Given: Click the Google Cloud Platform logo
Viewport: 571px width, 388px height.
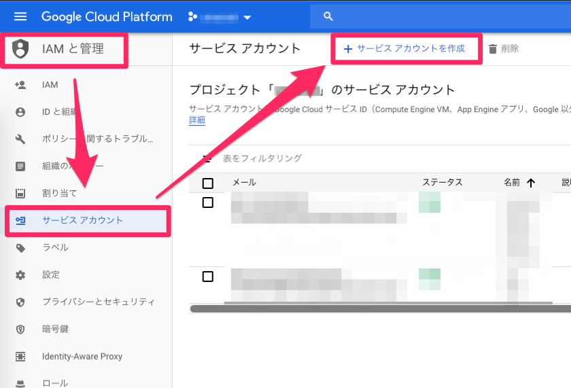Looking at the screenshot, I should tap(107, 17).
